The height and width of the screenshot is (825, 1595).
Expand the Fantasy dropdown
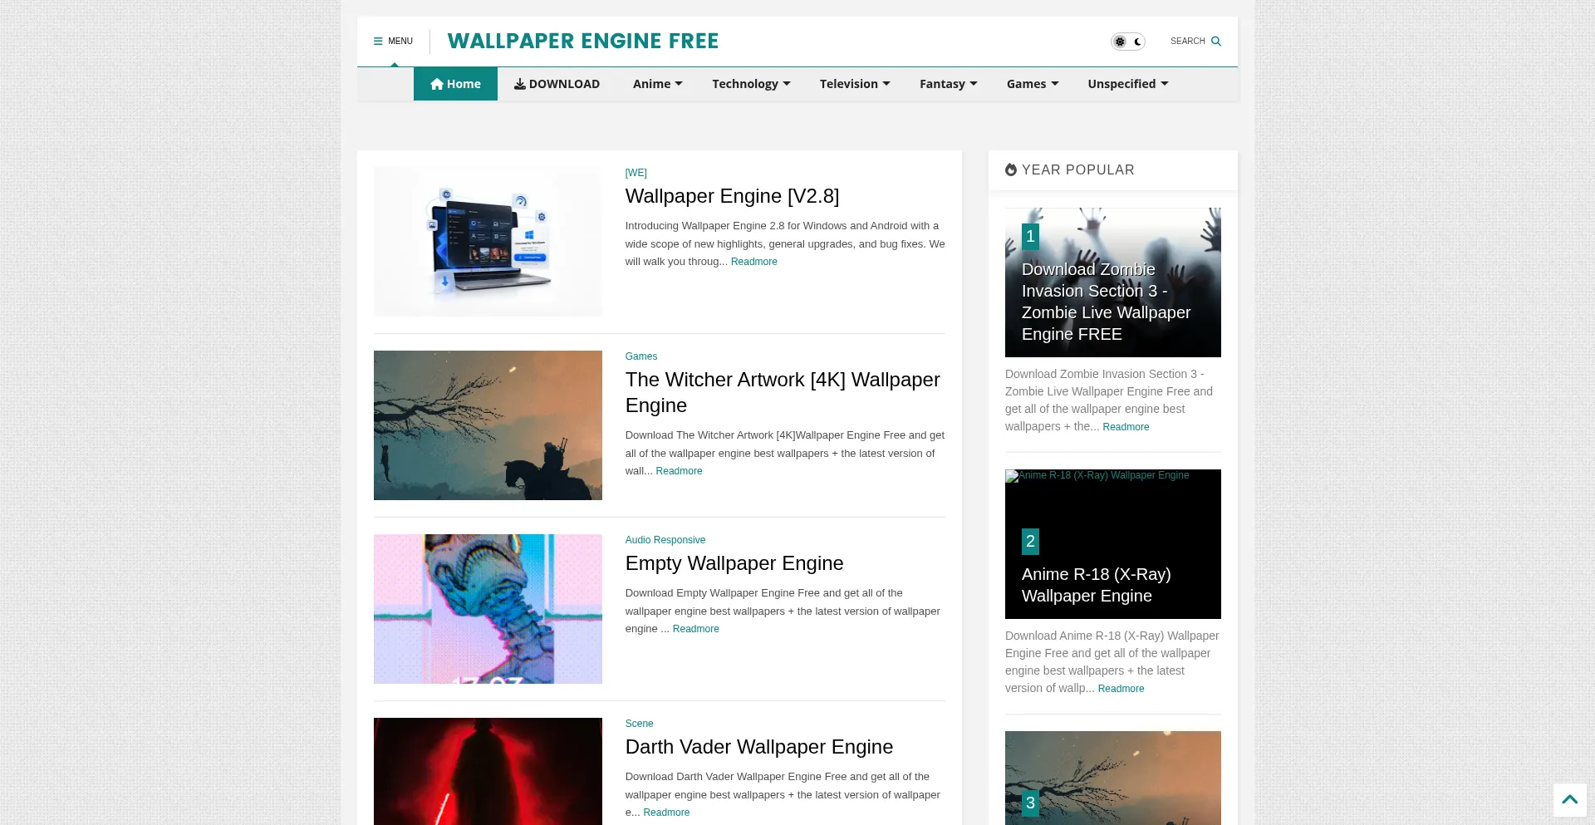click(x=948, y=84)
